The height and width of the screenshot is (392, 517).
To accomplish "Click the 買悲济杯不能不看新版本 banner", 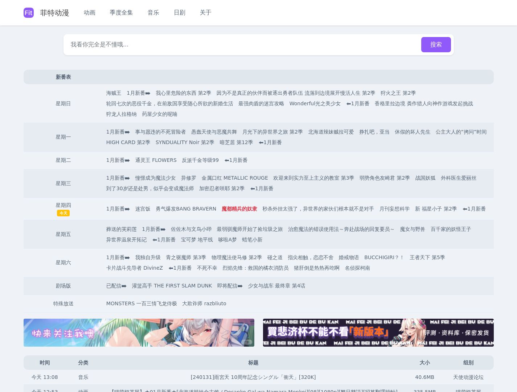I will pyautogui.click(x=378, y=333).
